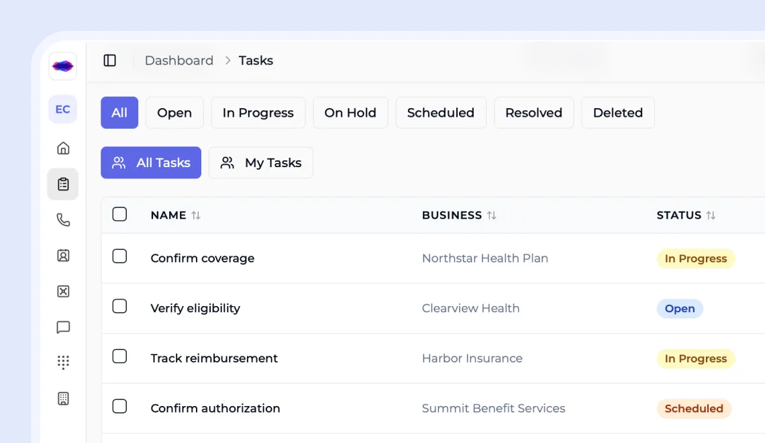The image size is (765, 443).
Task: Open the Verify eligibility task
Action: click(195, 308)
